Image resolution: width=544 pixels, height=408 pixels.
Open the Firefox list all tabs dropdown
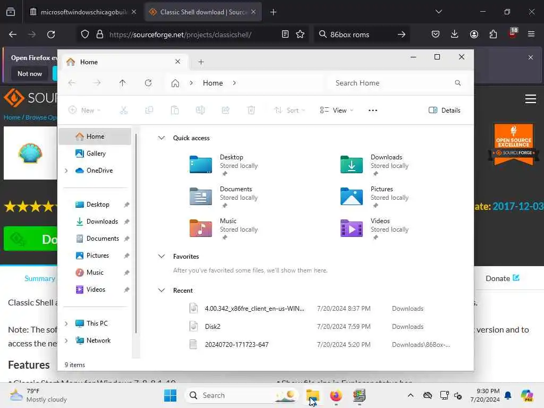pyautogui.click(x=438, y=12)
